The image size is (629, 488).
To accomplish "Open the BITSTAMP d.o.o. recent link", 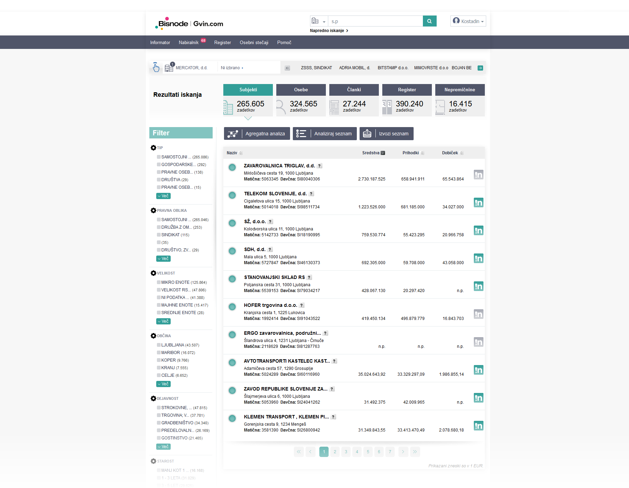I will (393, 68).
